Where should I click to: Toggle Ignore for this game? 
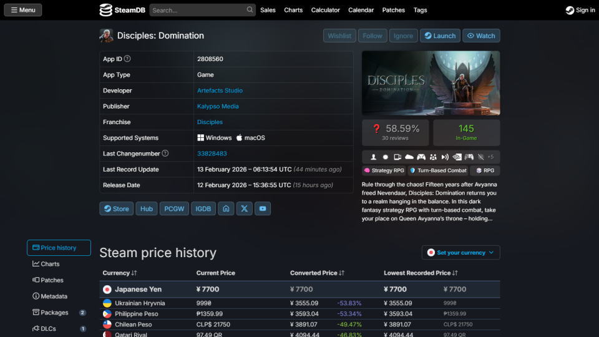[403, 36]
